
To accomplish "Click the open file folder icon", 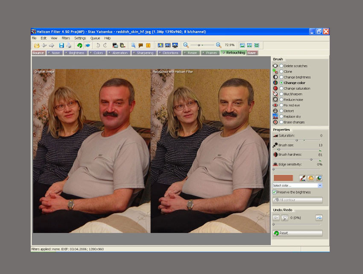I will [x=37, y=45].
